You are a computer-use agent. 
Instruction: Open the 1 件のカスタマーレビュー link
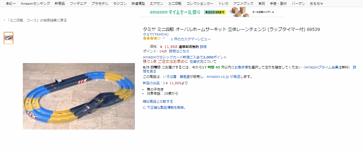191,39
